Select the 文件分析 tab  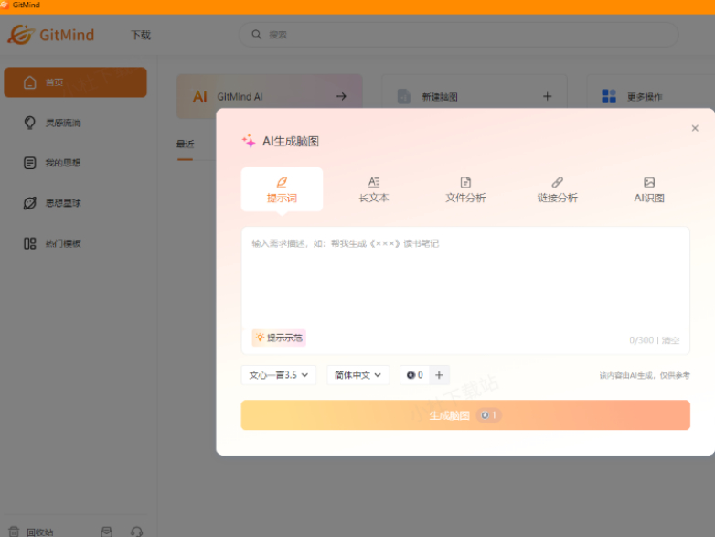[x=465, y=189]
